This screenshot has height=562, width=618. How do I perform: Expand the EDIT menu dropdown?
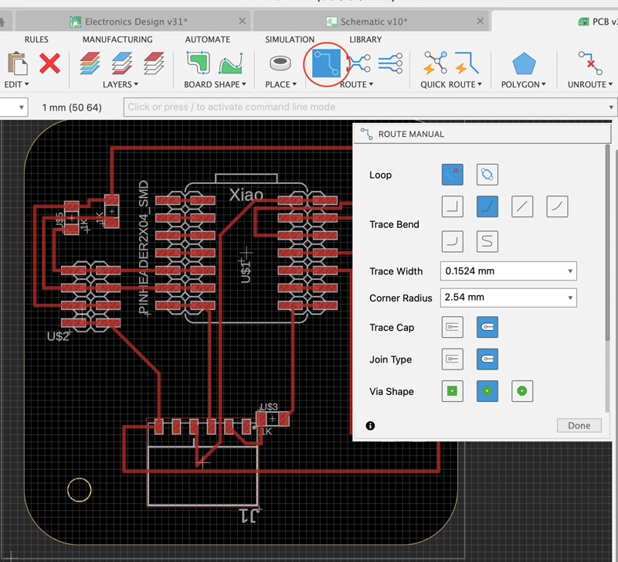click(16, 84)
